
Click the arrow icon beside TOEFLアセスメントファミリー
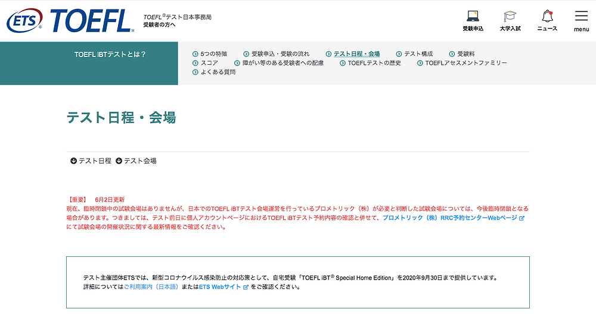point(420,63)
